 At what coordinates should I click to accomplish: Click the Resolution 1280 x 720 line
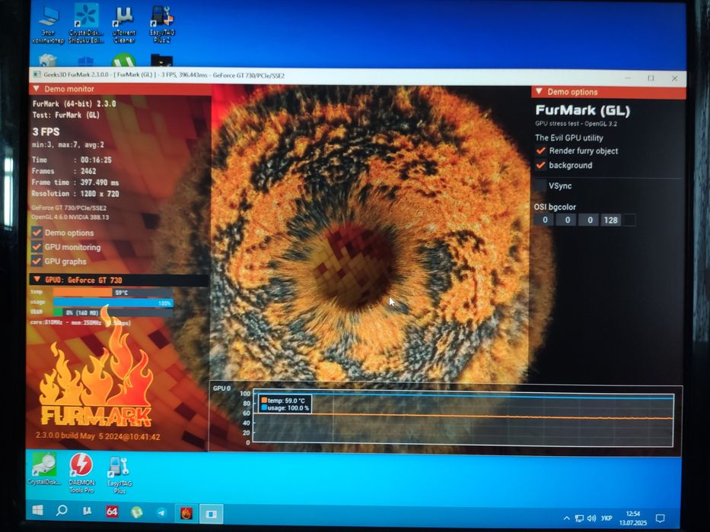pos(75,194)
